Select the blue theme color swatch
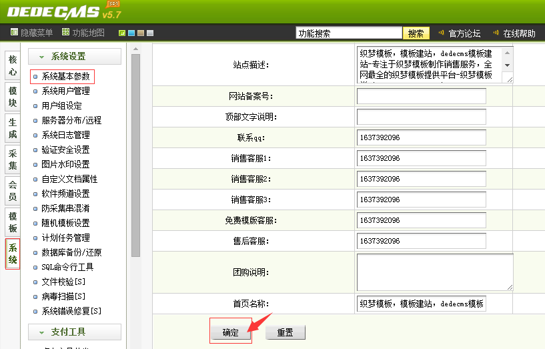This screenshot has height=349, width=545. click(131, 33)
